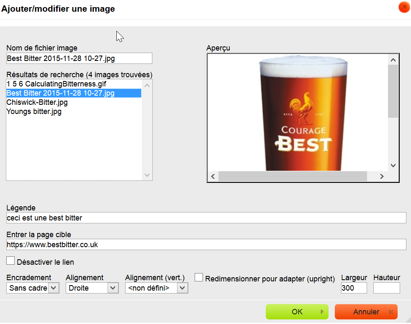411x324 pixels.
Task: Select Youngs bitter.jpg in results list
Action: (x=34, y=111)
